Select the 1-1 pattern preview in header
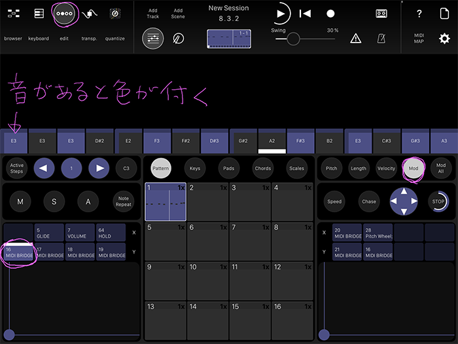 (229, 39)
